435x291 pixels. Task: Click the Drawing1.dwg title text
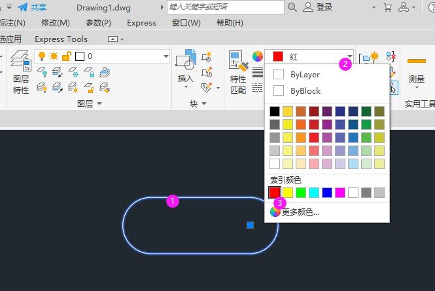(x=103, y=8)
